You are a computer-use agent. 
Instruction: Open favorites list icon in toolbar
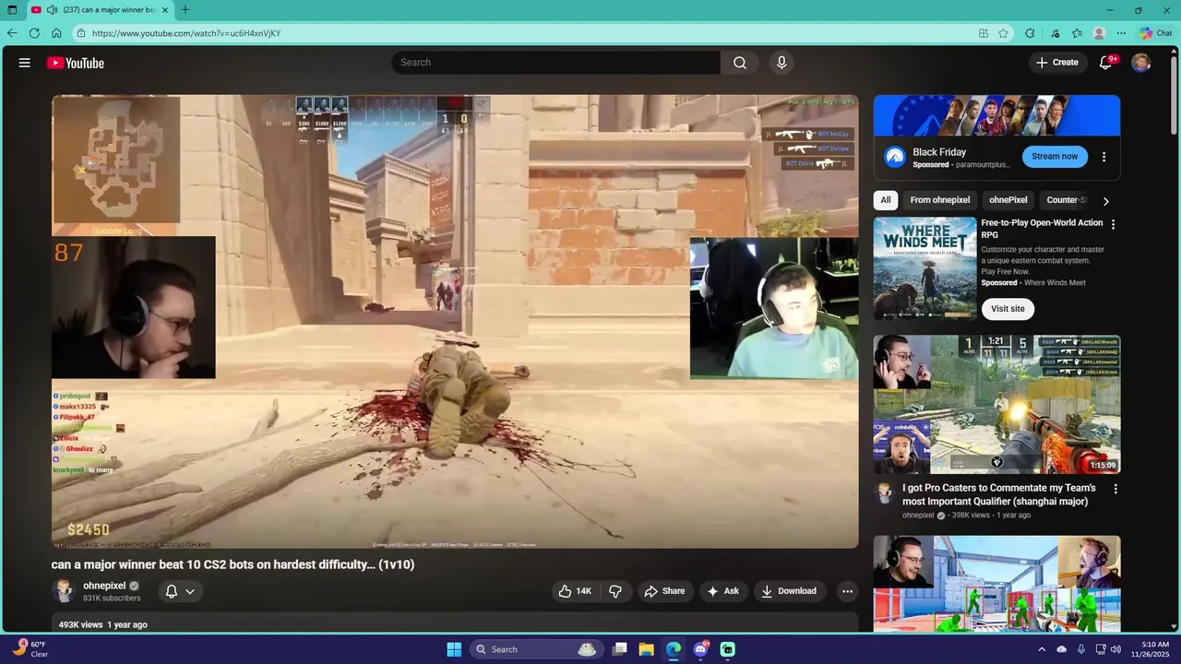(1077, 33)
